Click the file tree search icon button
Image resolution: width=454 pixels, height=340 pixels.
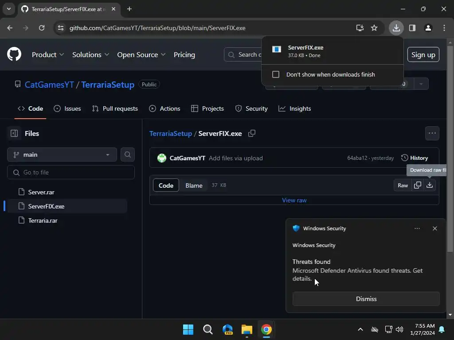(127, 155)
